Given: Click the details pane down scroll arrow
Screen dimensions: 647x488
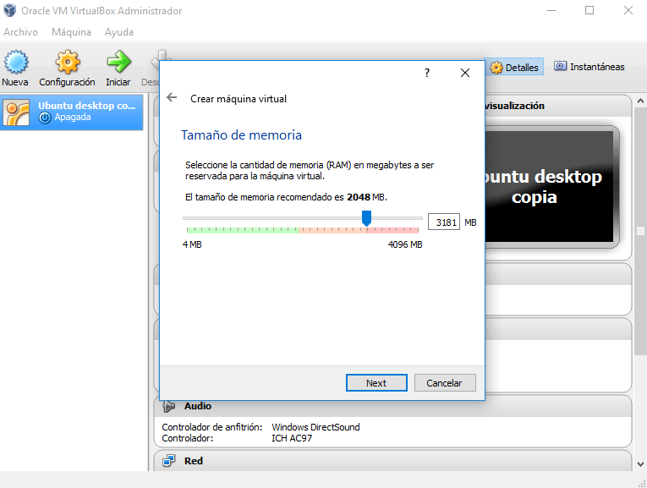Looking at the screenshot, I should [x=640, y=464].
